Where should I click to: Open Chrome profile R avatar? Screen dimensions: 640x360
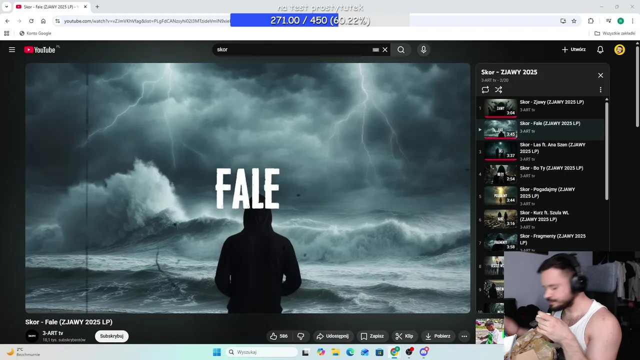[x=620, y=21]
